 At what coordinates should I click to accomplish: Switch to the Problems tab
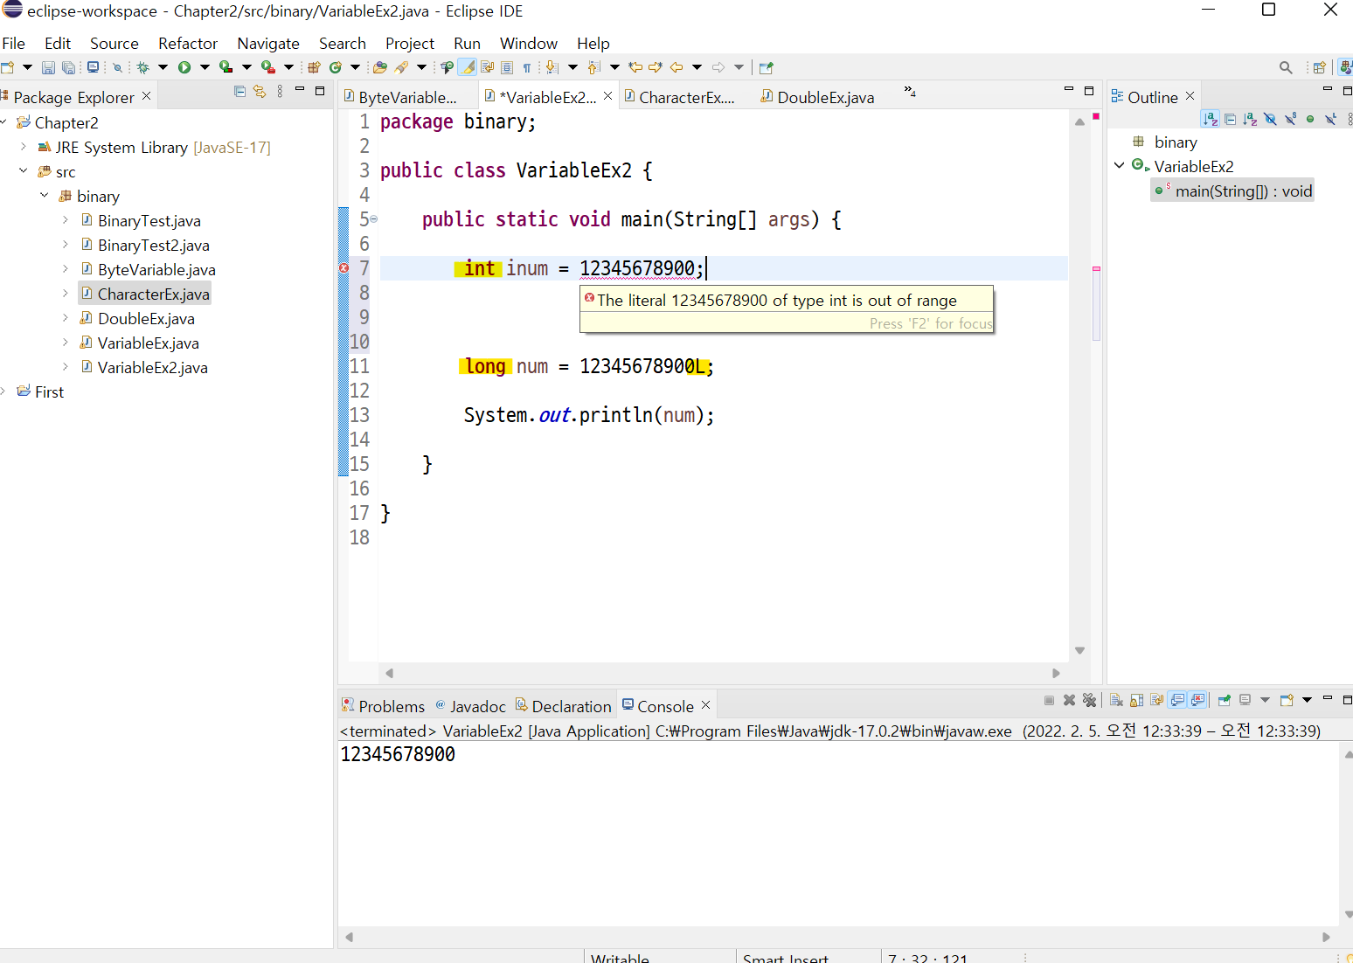pos(383,706)
